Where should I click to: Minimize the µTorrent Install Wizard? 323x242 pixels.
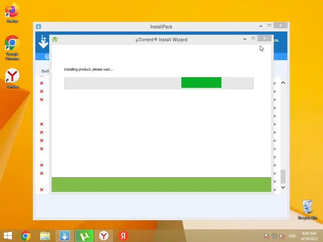click(245, 39)
